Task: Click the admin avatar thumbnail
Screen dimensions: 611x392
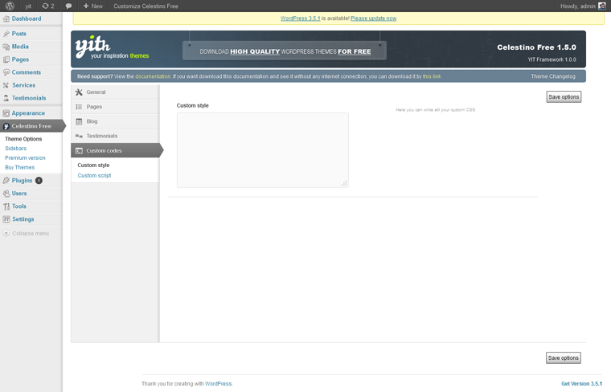Action: (602, 6)
